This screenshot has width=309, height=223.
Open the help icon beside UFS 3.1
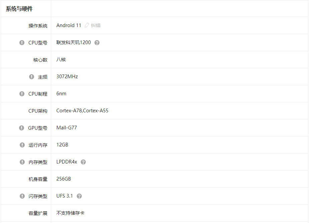click(79, 196)
